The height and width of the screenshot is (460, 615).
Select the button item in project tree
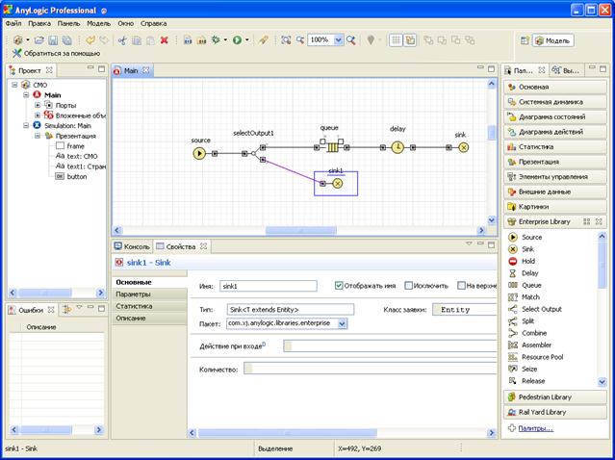(x=71, y=177)
